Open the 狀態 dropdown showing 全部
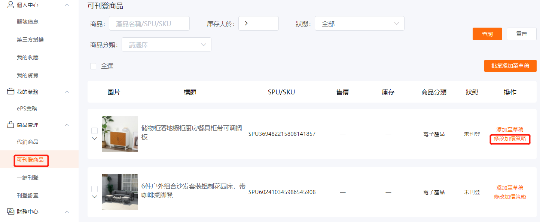 [359, 24]
